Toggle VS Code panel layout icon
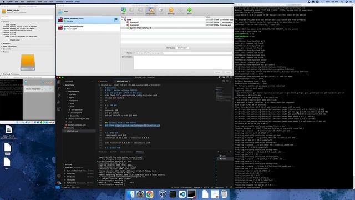 pyautogui.click(x=224, y=77)
